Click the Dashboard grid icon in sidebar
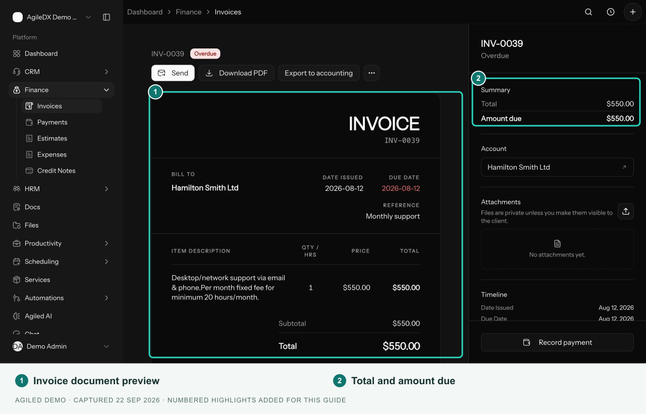The height and width of the screenshot is (414, 646). 17,54
